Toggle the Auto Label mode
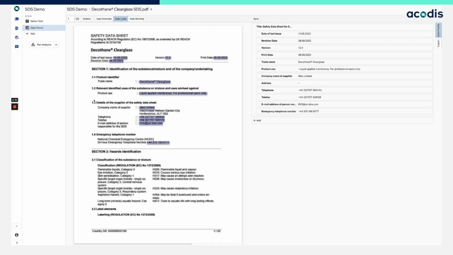This screenshot has height=255, width=453. (x=120, y=19)
